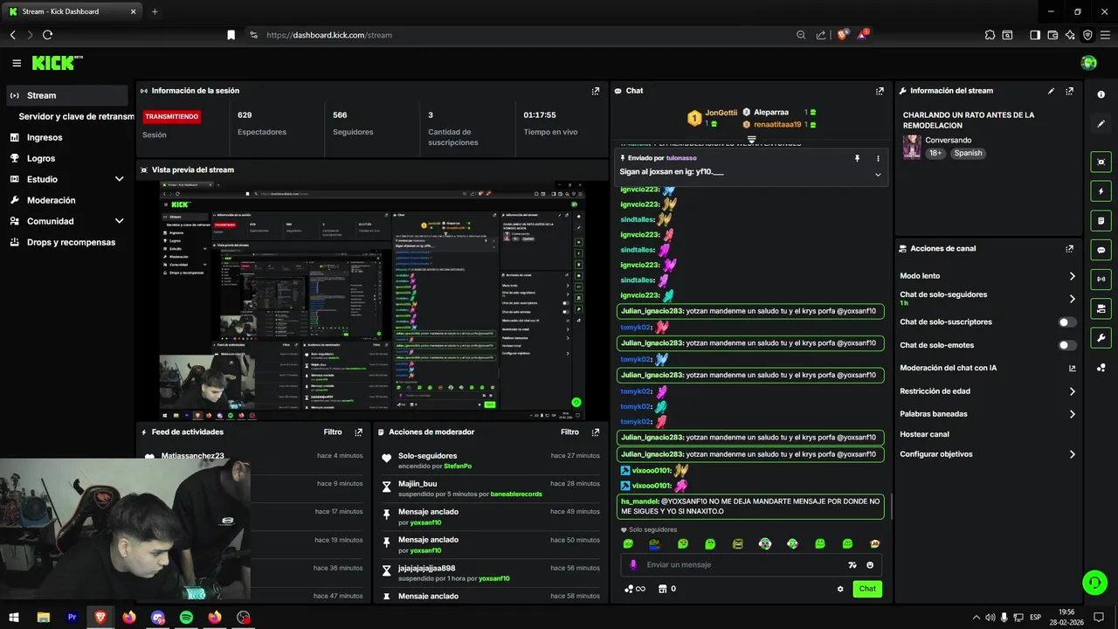This screenshot has width=1118, height=629.
Task: Click the Conversando category thumbnail
Action: [912, 147]
